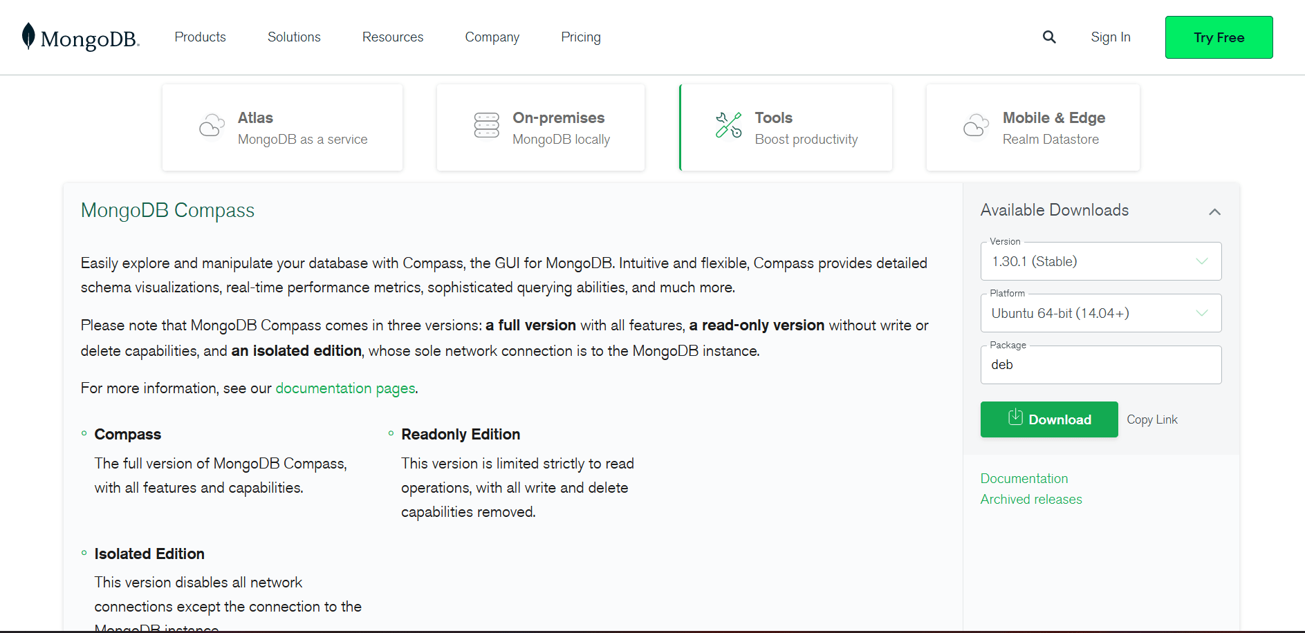Select the Atlas MongoDB as a service tab
1305x633 pixels.
click(x=282, y=127)
